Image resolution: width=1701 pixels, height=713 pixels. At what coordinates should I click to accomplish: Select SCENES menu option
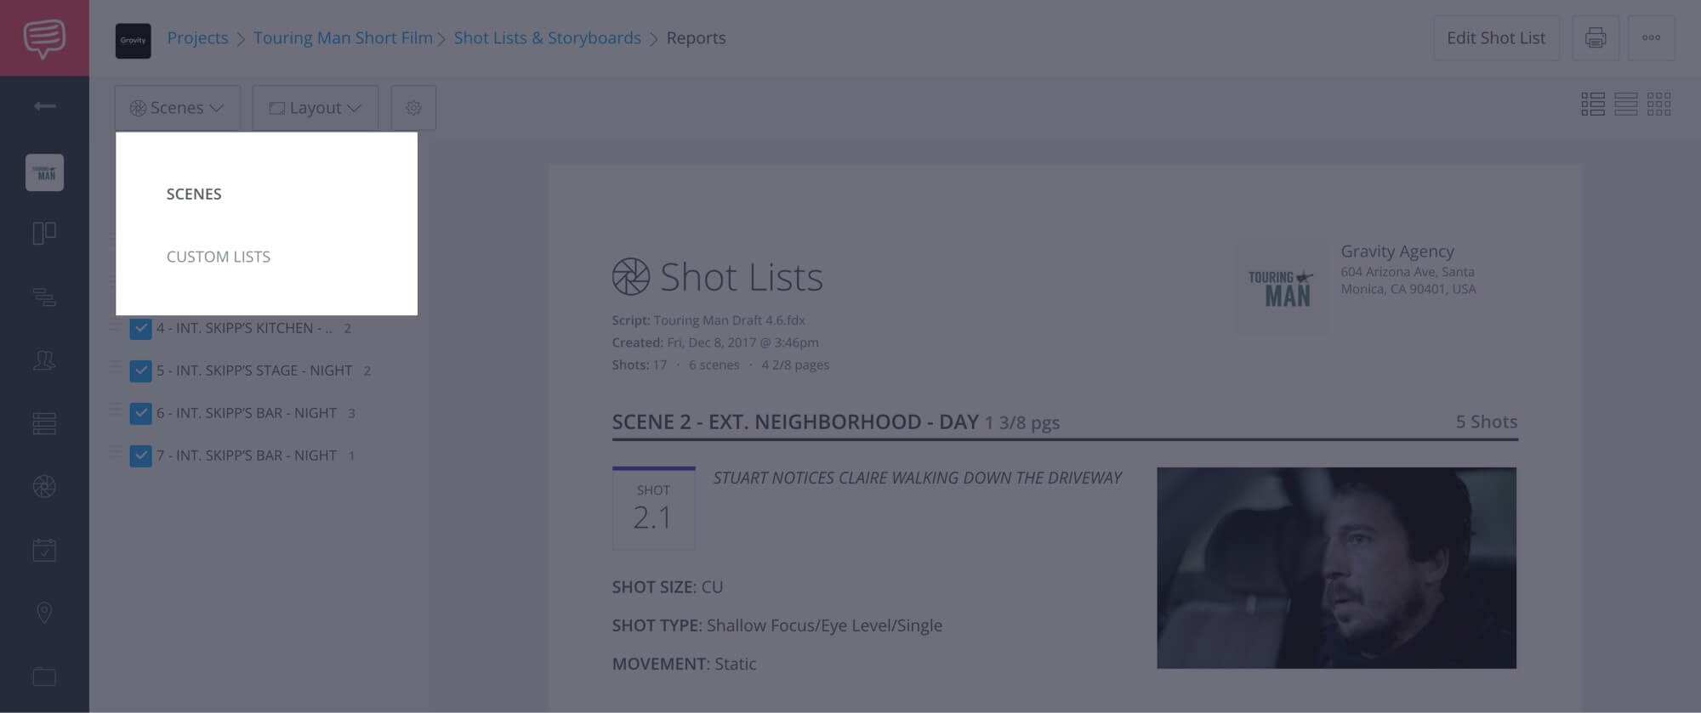click(194, 194)
